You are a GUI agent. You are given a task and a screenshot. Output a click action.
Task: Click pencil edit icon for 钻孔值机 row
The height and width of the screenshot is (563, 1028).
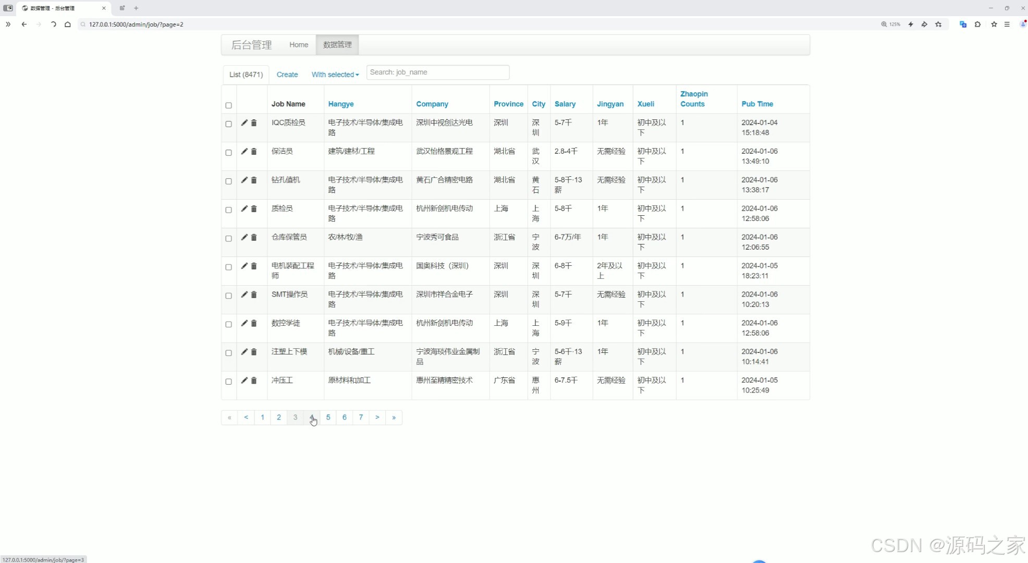pyautogui.click(x=244, y=180)
